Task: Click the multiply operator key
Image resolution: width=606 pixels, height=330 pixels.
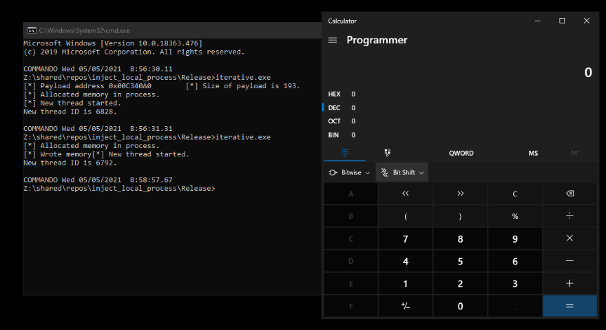Action: pyautogui.click(x=569, y=238)
